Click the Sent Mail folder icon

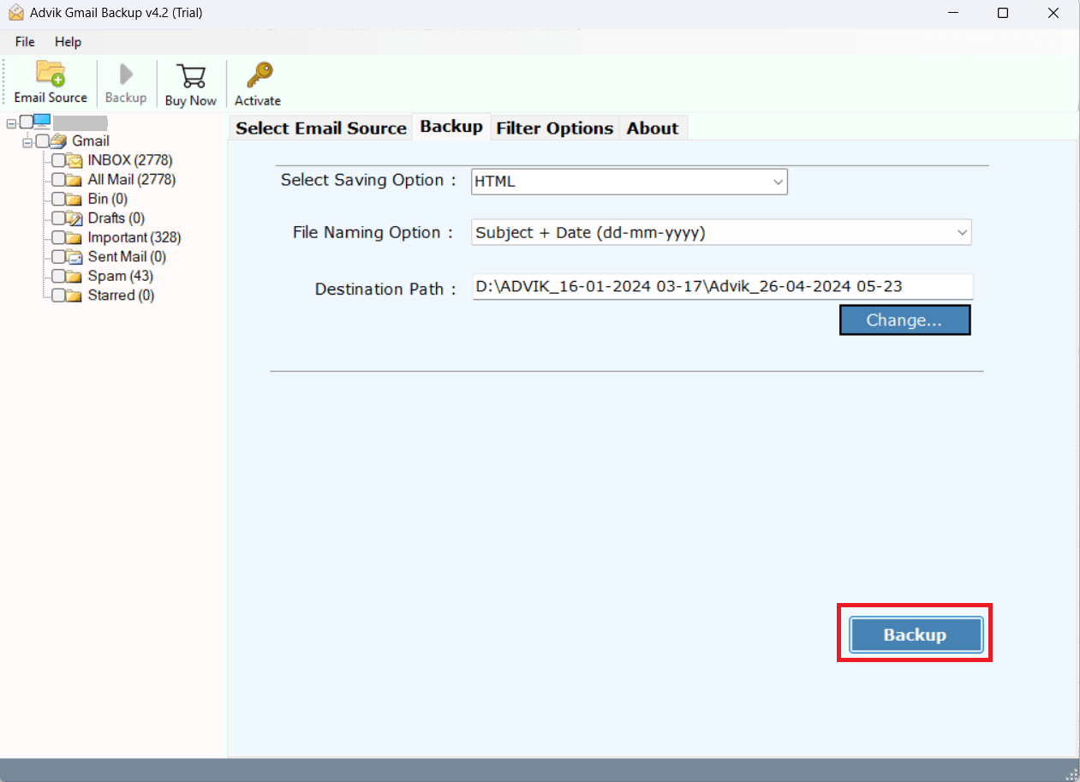(75, 257)
